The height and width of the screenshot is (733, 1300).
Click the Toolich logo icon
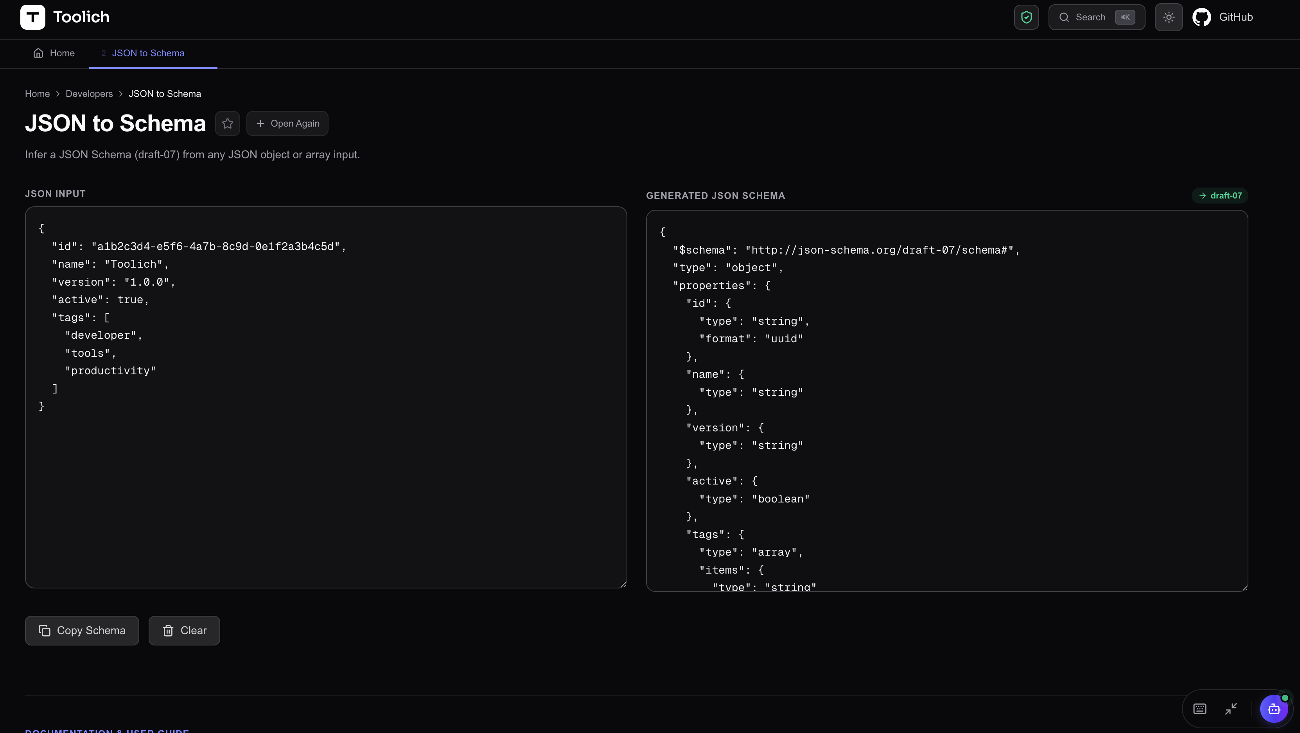pos(33,17)
